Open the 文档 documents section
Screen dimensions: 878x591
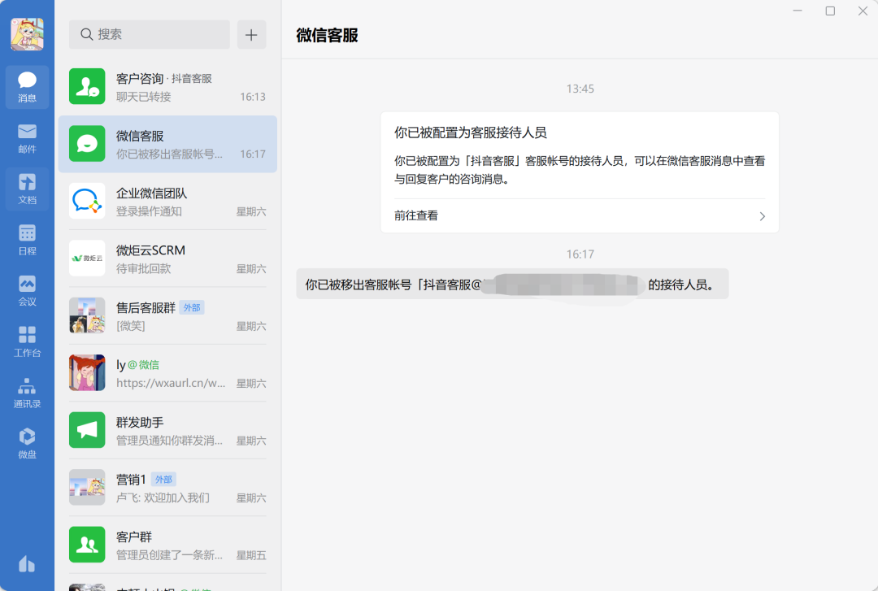tap(27, 189)
